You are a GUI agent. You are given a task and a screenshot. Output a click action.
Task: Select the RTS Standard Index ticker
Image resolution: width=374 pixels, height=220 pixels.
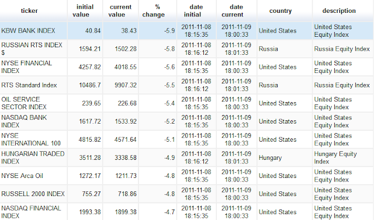(x=29, y=85)
